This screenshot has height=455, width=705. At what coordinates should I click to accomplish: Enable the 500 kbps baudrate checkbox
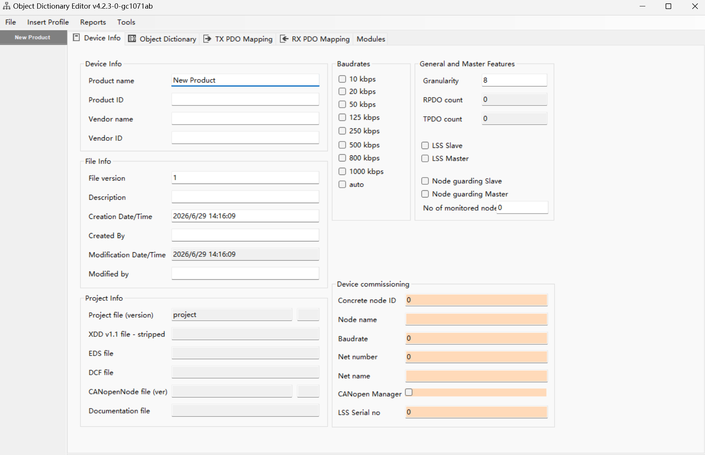pyautogui.click(x=342, y=145)
